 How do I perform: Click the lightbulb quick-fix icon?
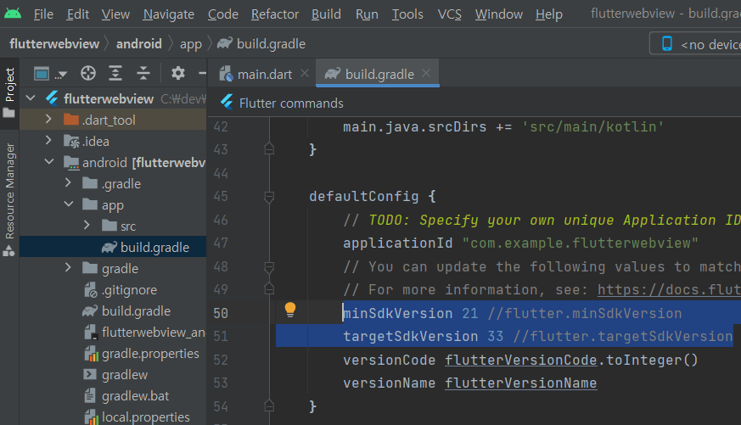point(290,310)
